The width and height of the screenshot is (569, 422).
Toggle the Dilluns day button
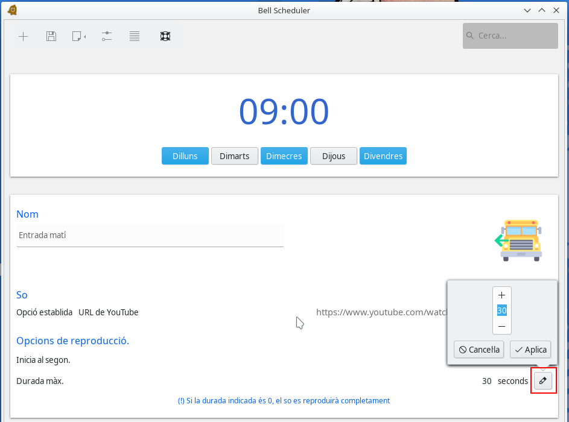pos(185,156)
